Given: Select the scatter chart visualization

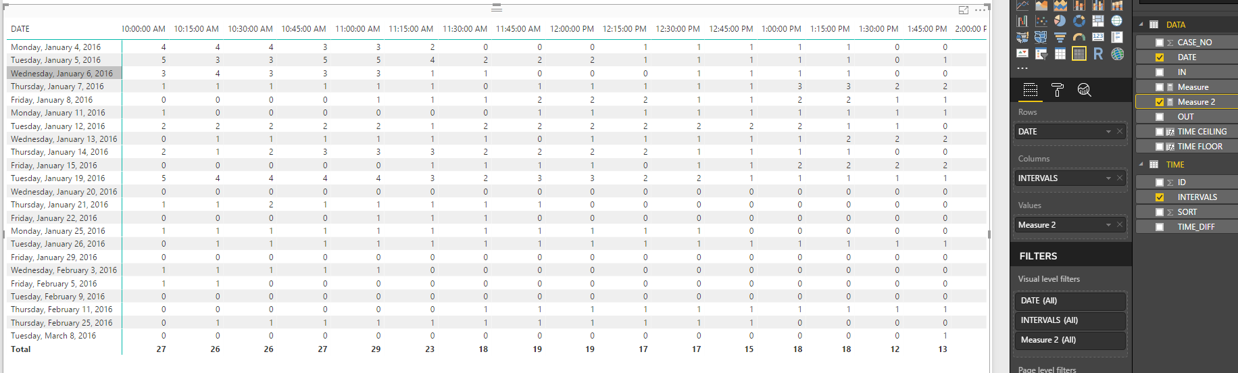Looking at the screenshot, I should (x=1041, y=21).
